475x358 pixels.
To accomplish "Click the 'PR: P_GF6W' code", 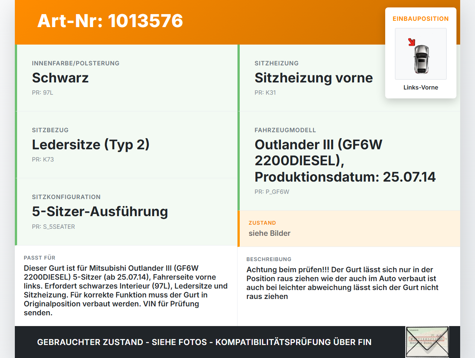I will click(x=272, y=192).
